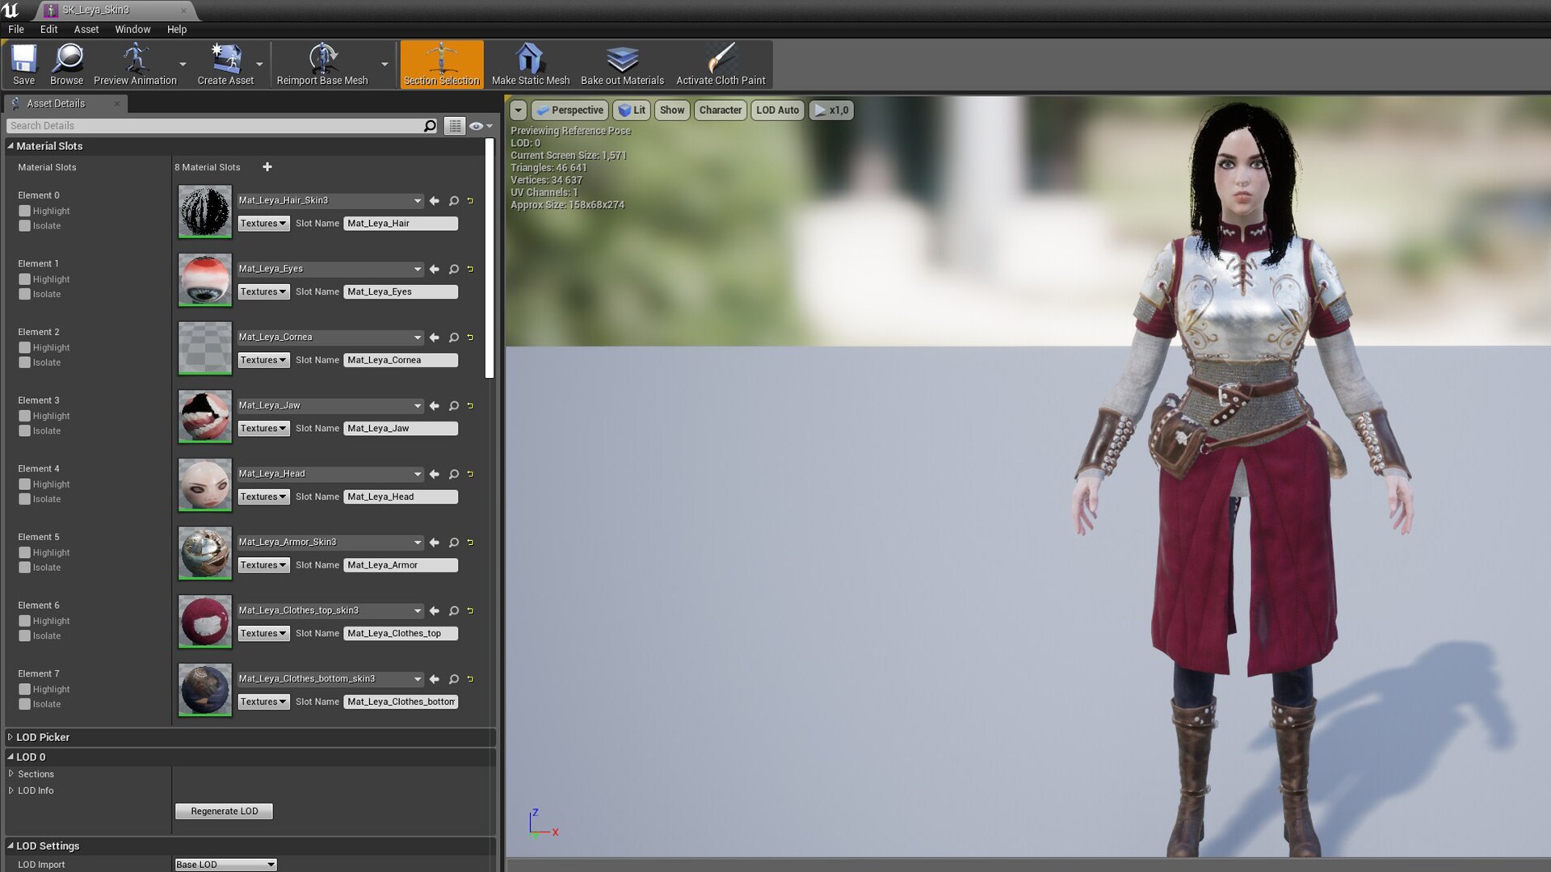Image resolution: width=1551 pixels, height=872 pixels.
Task: Reimport the base mesh
Action: click(x=322, y=64)
